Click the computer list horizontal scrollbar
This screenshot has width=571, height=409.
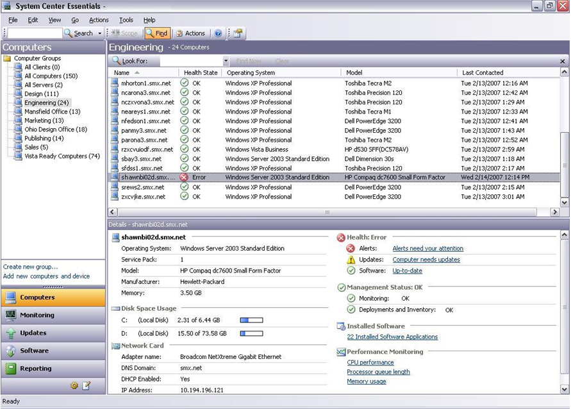(327, 212)
